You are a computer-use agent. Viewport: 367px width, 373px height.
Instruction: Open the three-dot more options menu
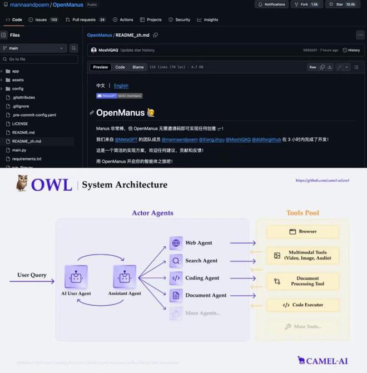tap(360, 35)
